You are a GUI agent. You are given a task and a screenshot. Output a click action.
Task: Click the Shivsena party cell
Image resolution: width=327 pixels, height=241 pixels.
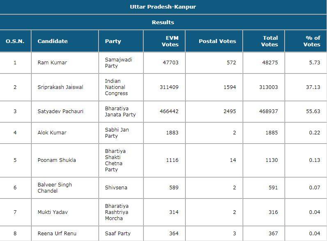(x=116, y=188)
